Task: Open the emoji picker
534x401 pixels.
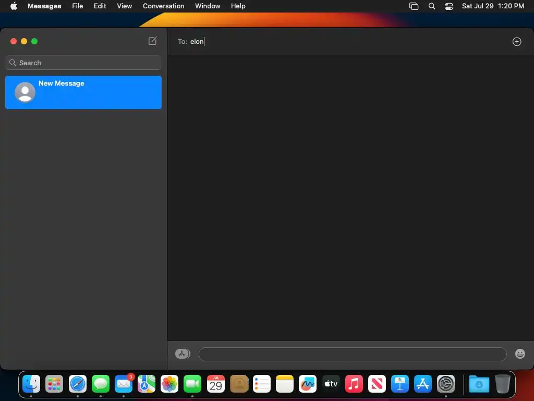Action: pos(520,353)
